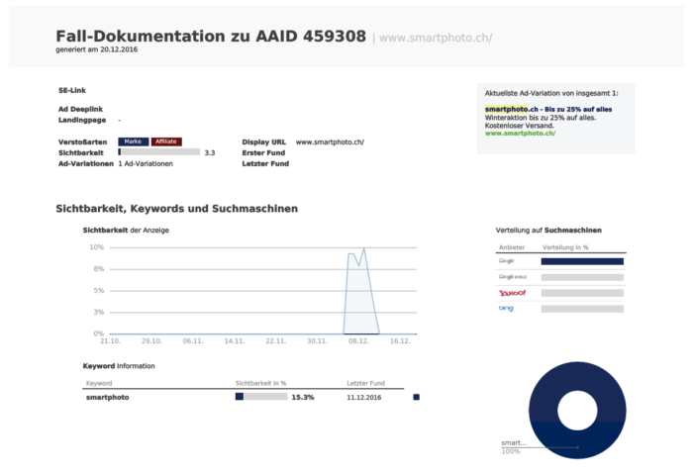Screen dimensions: 693x474
Task: Click the blue legend square beside 11.12.2016
Action: point(417,397)
